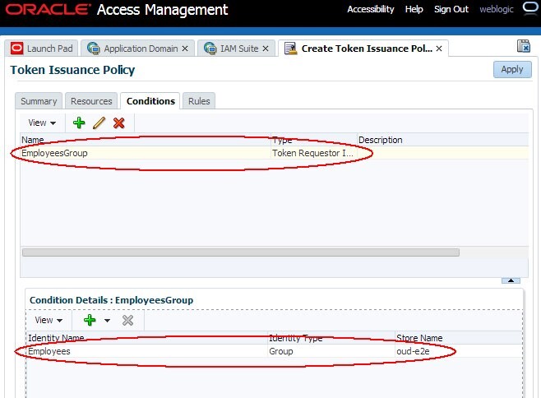Select the EmployeesGroup condition row
The image size is (541, 398).
click(x=275, y=153)
